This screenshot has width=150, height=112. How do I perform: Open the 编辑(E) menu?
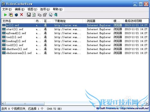(x=19, y=9)
